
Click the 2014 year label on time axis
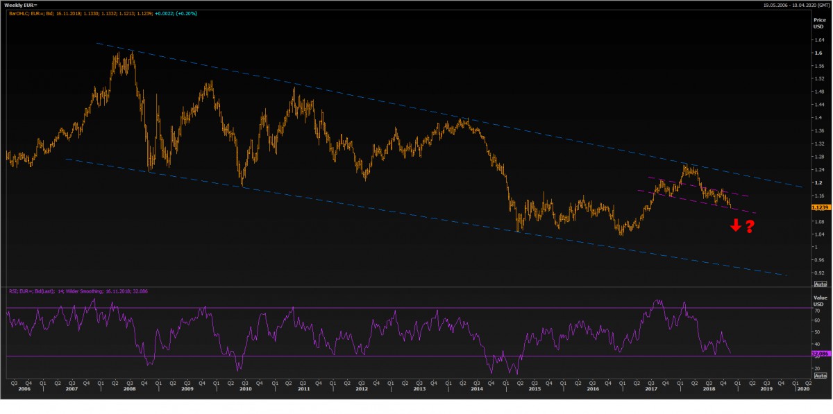[477, 390]
